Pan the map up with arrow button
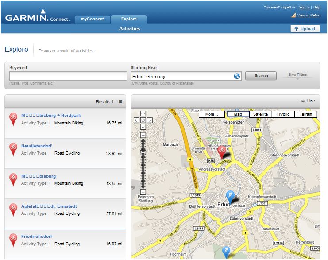This screenshot has height=260, width=328. pos(143,114)
